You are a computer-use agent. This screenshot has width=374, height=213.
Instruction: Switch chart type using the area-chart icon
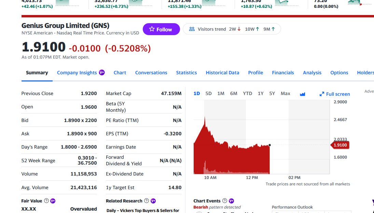click(302, 94)
